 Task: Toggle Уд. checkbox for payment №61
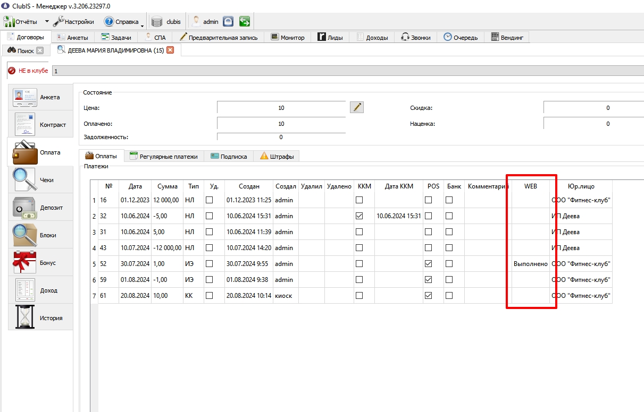coord(210,296)
